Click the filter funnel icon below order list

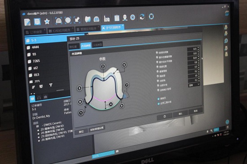[51, 85]
